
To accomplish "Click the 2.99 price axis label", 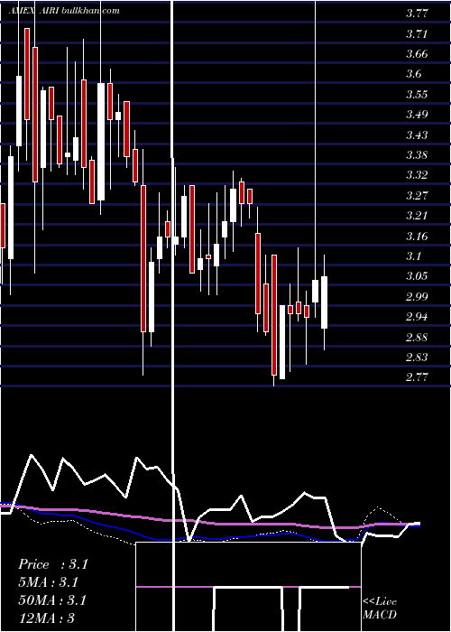I will (x=417, y=297).
